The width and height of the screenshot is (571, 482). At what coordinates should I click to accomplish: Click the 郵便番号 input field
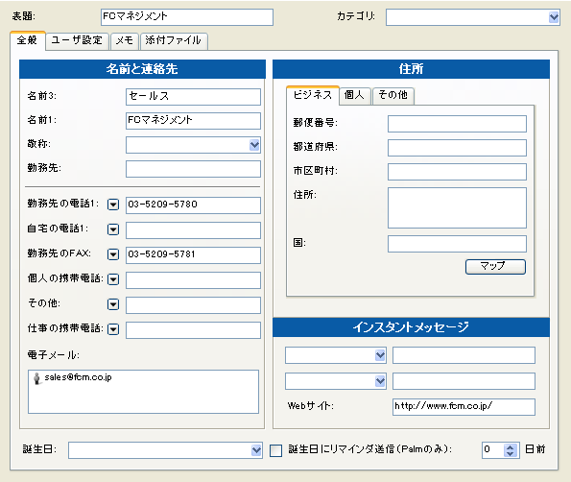pyautogui.click(x=457, y=124)
